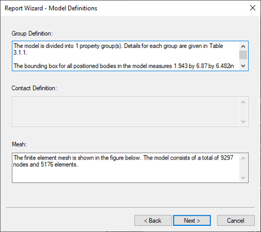Click the Report Wizard title bar text
The image size is (261, 232).
point(51,8)
